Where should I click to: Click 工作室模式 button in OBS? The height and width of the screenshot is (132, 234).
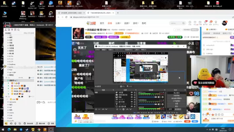(176, 101)
